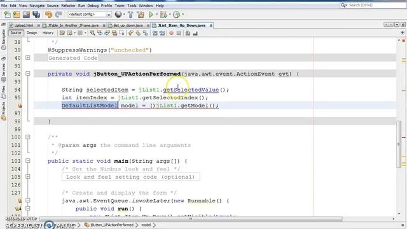The image size is (407, 229).
Task: Switch the editor to Design view
Action: 32,33
